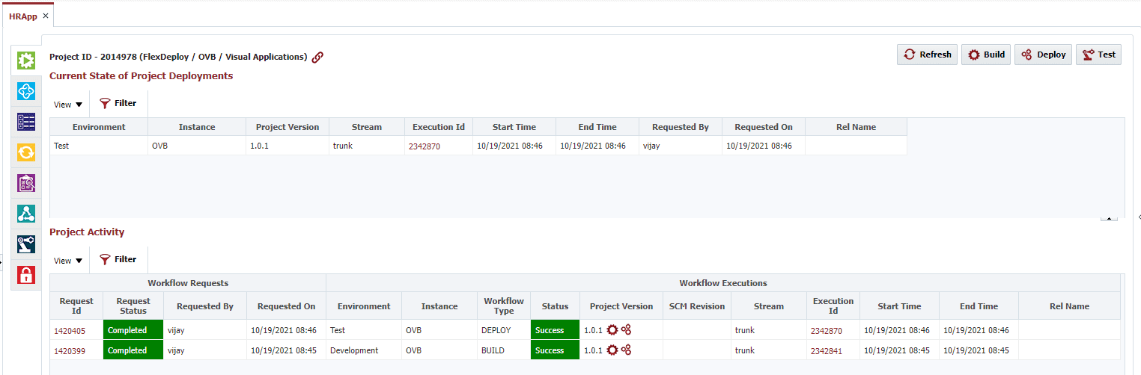
Task: Open request 1420405 link
Action: pos(70,330)
